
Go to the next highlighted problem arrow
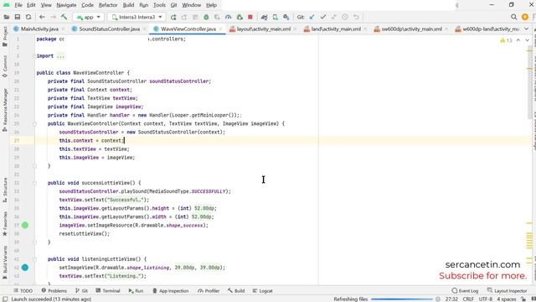pos(527,40)
